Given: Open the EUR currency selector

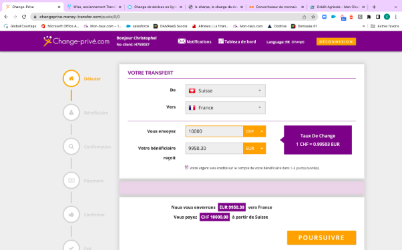Looking at the screenshot, I should pyautogui.click(x=254, y=148).
